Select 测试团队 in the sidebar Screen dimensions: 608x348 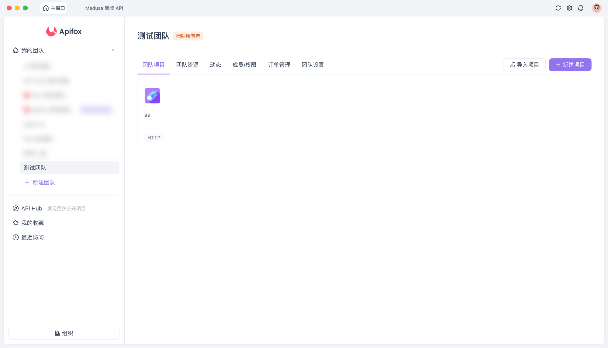[70, 168]
